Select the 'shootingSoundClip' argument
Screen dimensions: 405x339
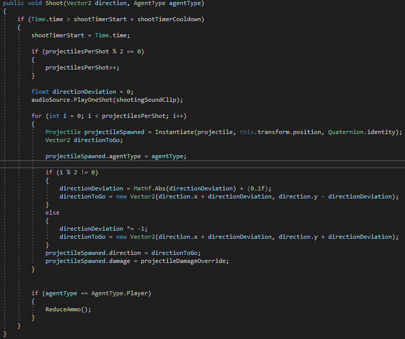click(x=146, y=100)
